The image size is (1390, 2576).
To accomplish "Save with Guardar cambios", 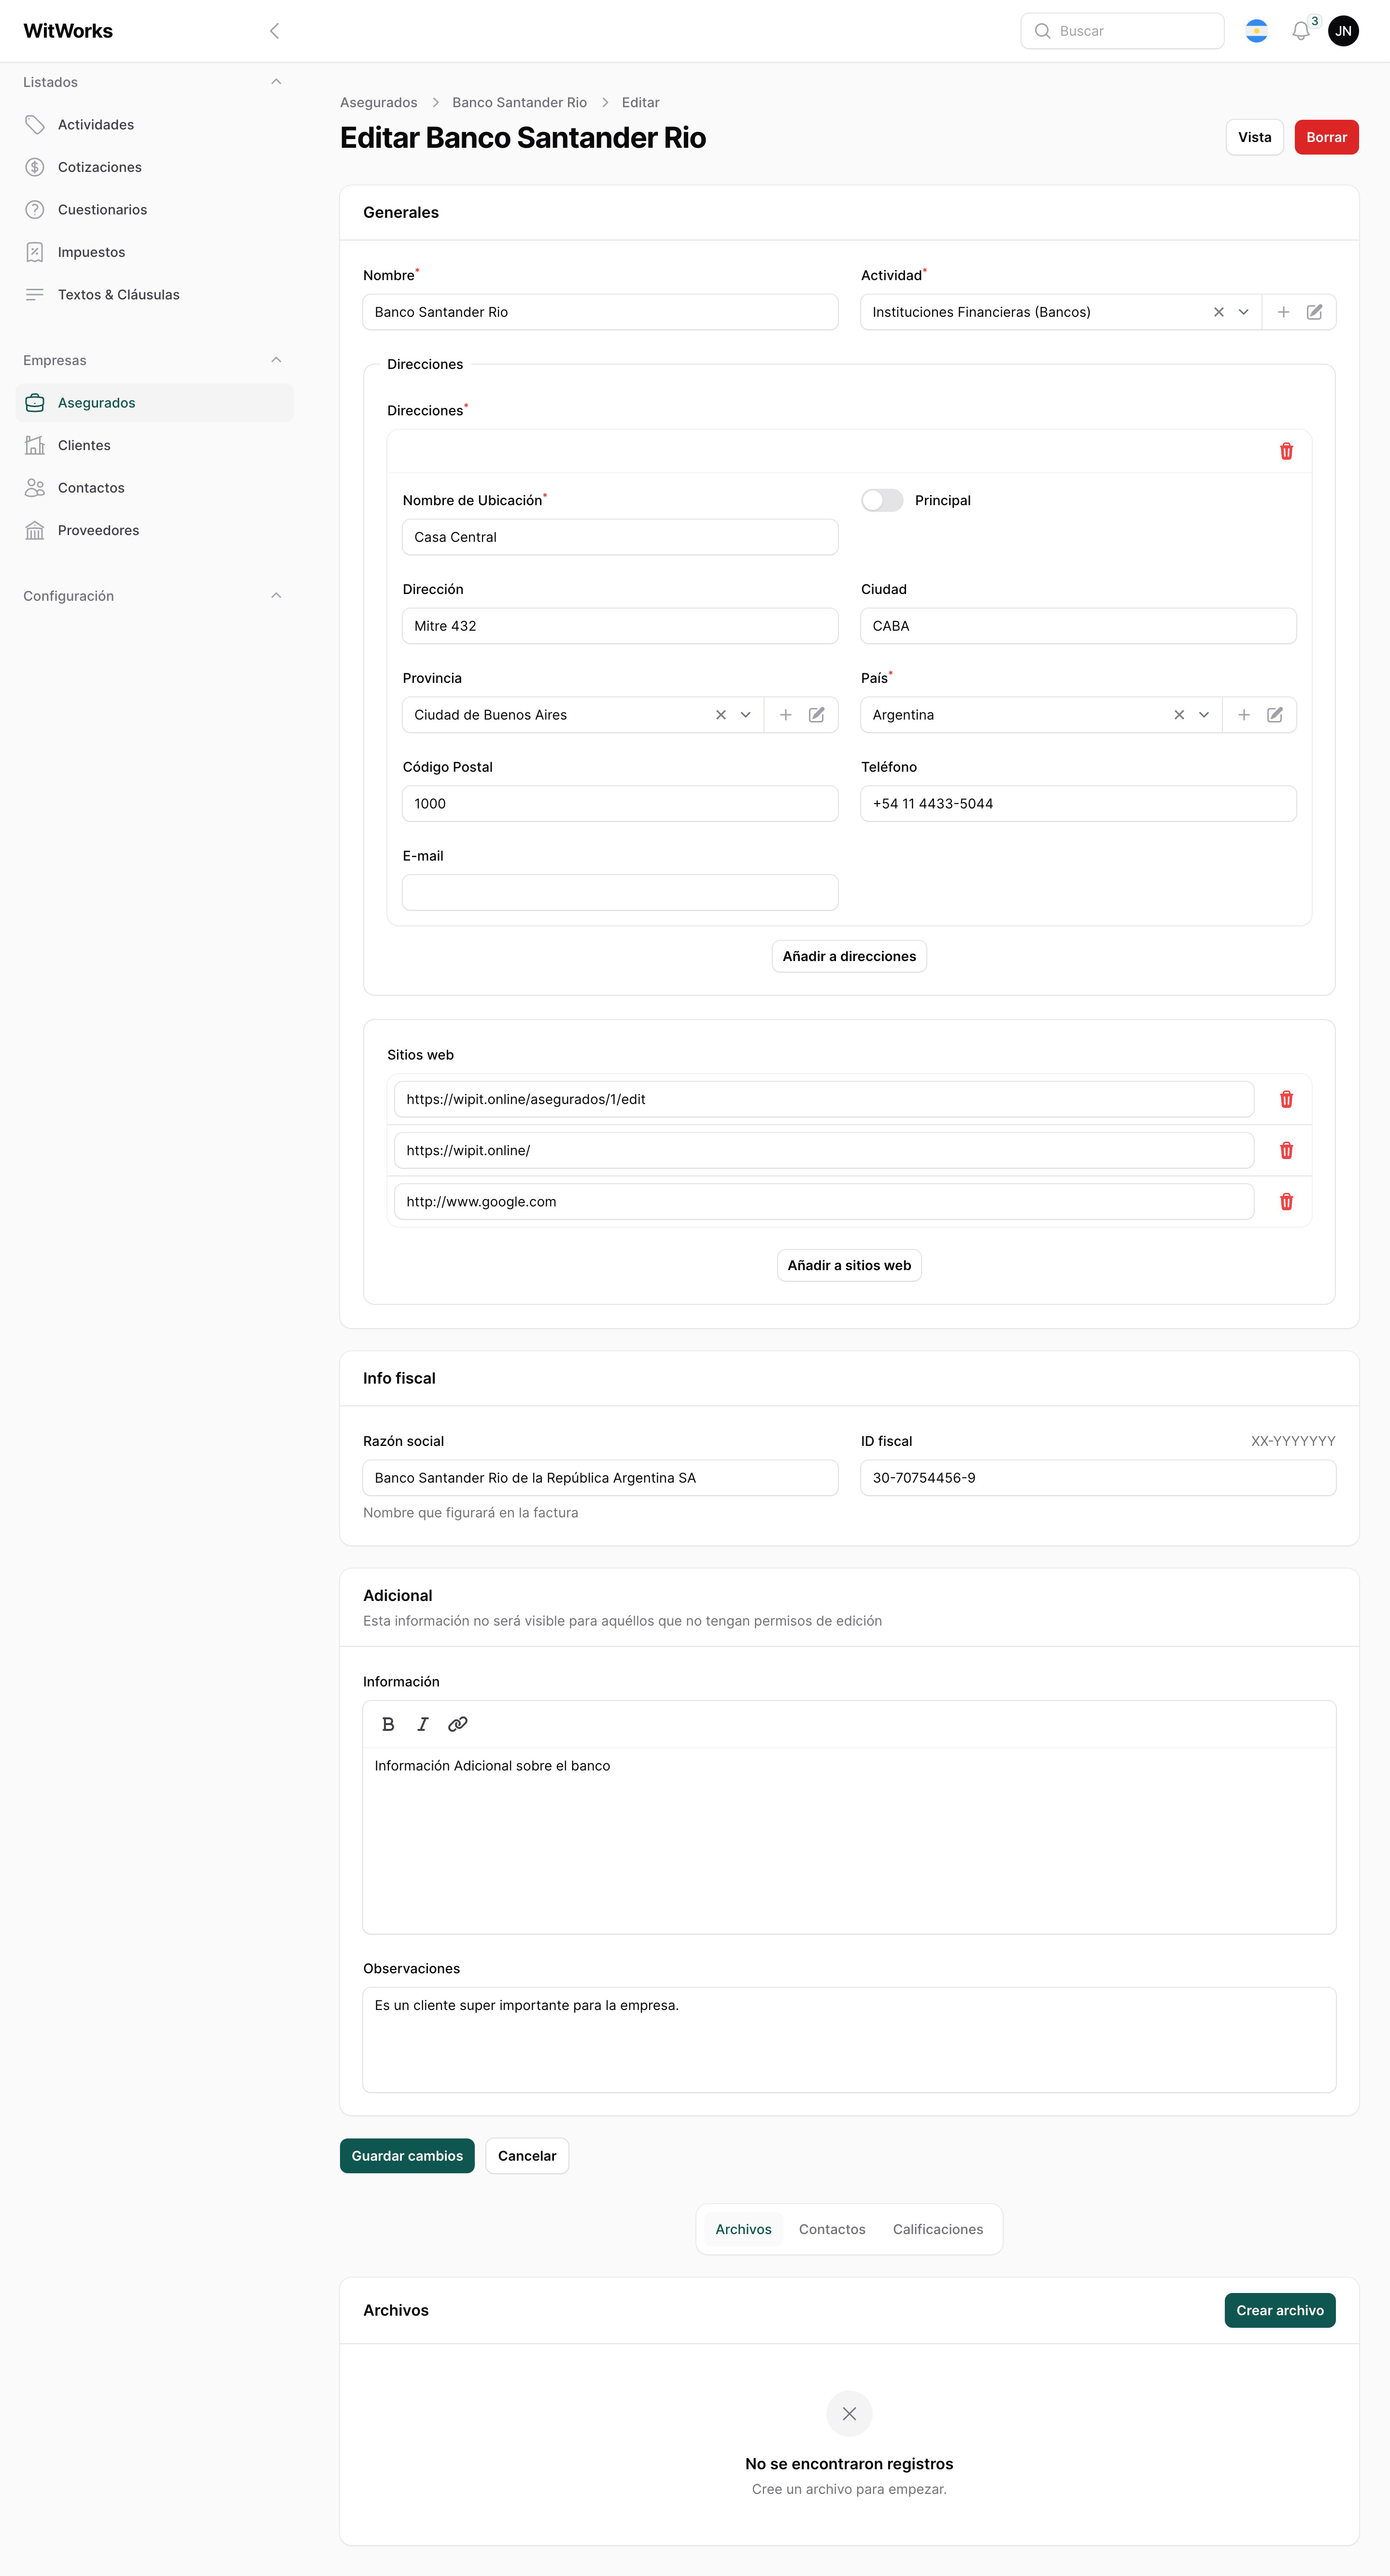I will 407,2157.
